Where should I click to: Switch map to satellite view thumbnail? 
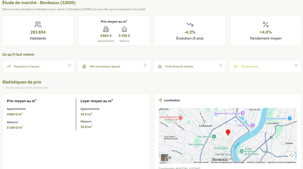pyautogui.click(x=164, y=157)
